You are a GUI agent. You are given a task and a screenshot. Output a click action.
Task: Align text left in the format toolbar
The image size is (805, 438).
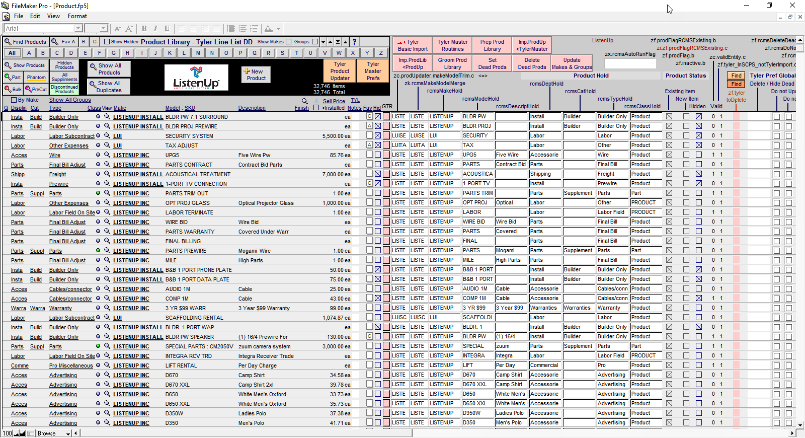[182, 29]
